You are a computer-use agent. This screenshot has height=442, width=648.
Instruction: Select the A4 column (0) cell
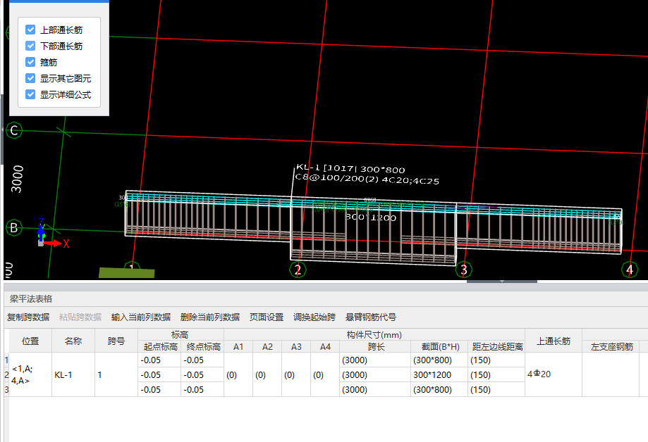[325, 374]
